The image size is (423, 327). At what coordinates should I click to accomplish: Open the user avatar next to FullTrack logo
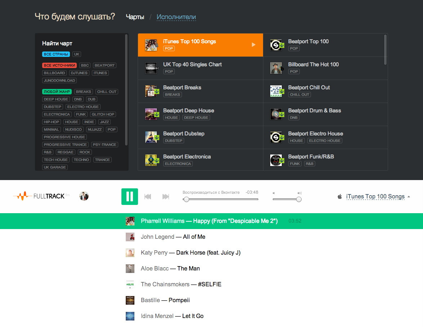84,196
